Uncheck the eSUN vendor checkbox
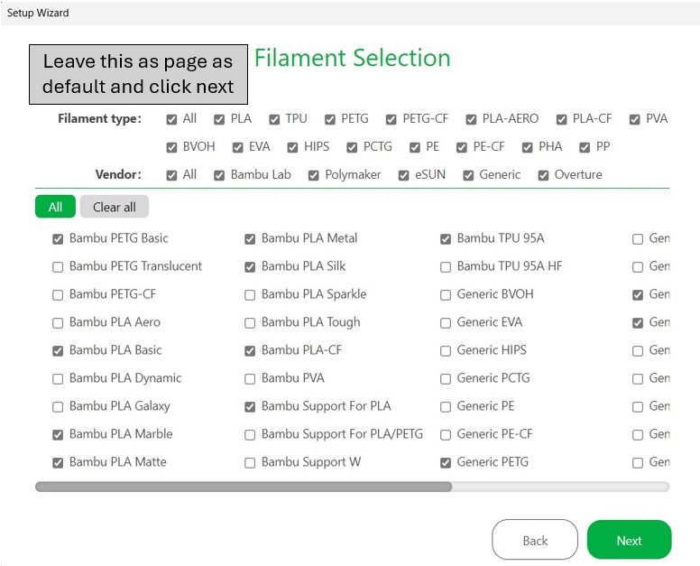This screenshot has height=566, width=700. [403, 175]
